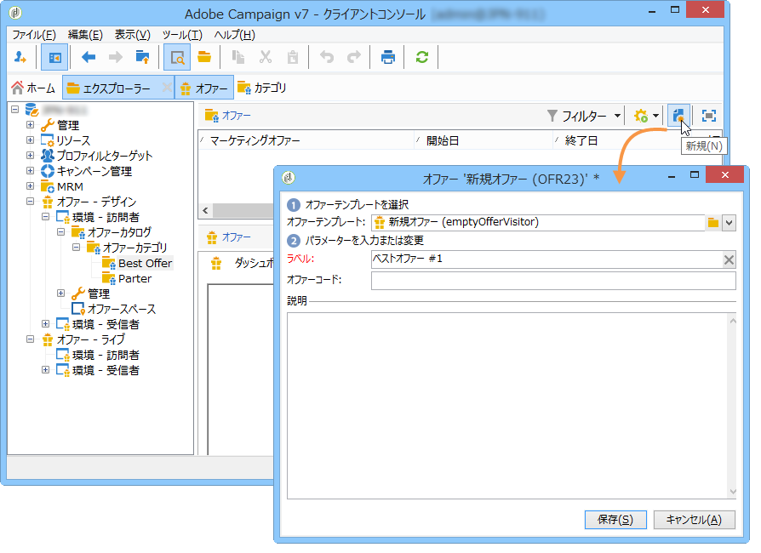Expand the 管理 node under 環境 - 訪問者

pyautogui.click(x=60, y=294)
